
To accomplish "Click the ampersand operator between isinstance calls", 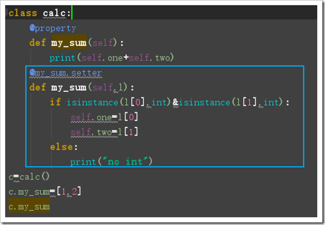I will click(175, 102).
